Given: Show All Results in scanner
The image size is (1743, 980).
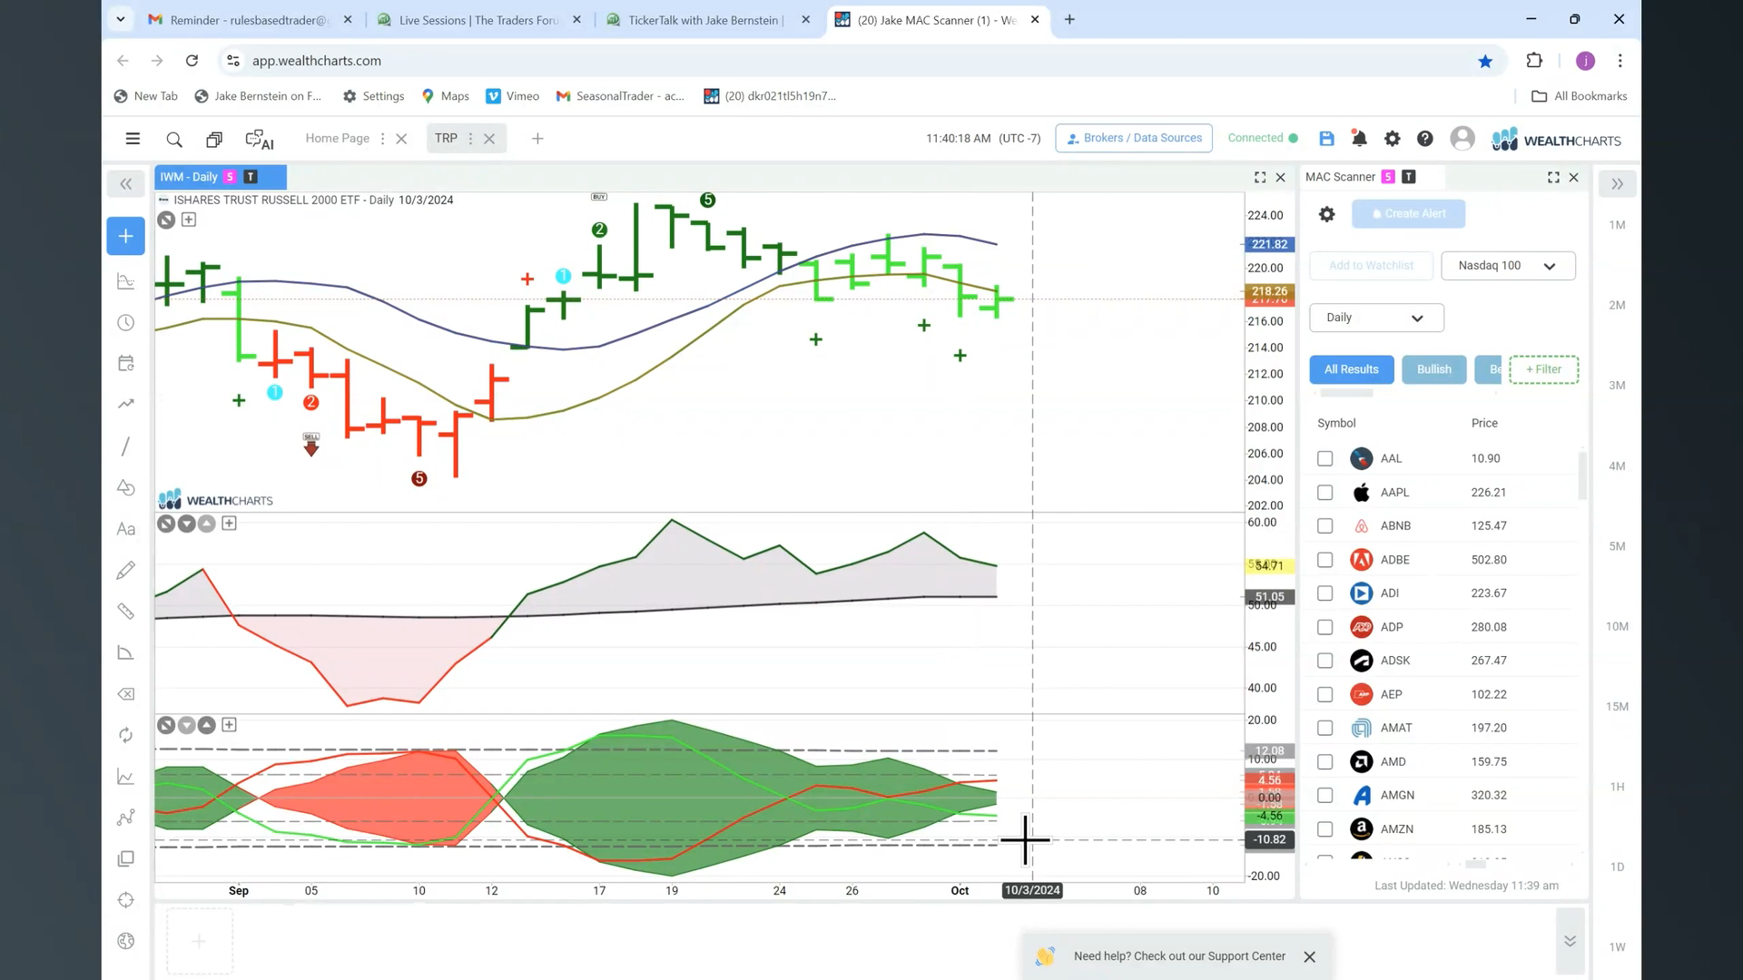Looking at the screenshot, I should [1351, 369].
